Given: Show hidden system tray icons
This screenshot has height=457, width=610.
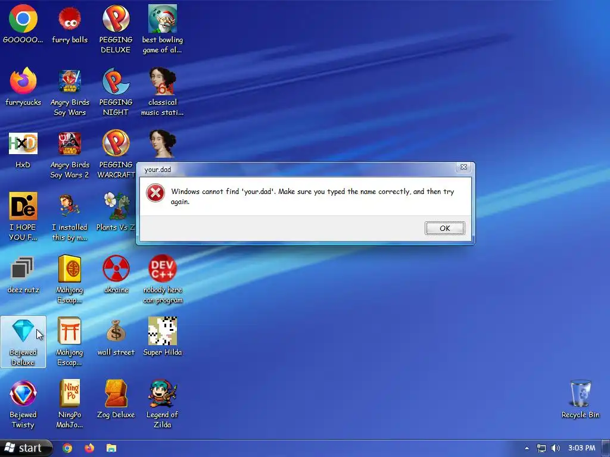Looking at the screenshot, I should coord(527,448).
